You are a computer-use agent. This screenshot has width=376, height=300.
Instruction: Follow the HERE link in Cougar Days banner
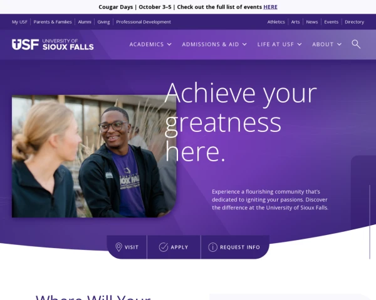click(270, 7)
